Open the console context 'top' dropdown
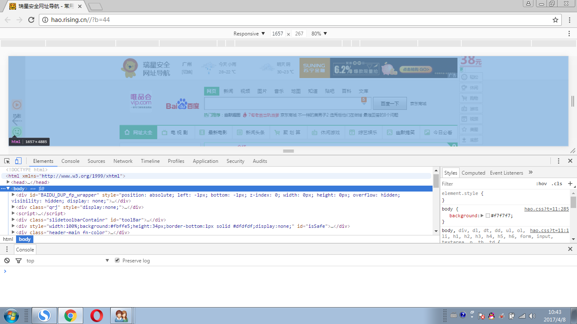Viewport: 577px width, 324px height. click(68, 261)
